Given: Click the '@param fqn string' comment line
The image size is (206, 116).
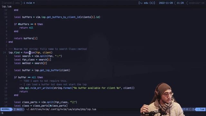Looking at the screenshot, I should (48, 49).
